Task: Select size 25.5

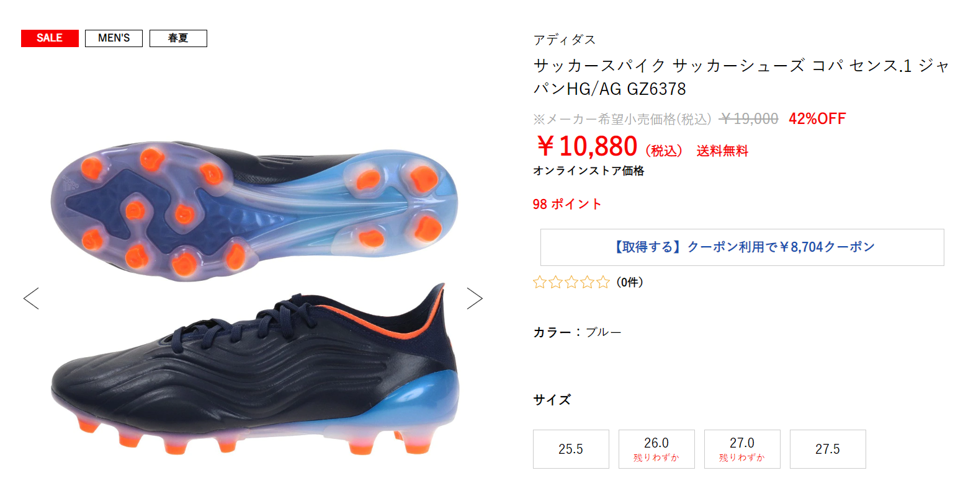Action: click(x=571, y=449)
